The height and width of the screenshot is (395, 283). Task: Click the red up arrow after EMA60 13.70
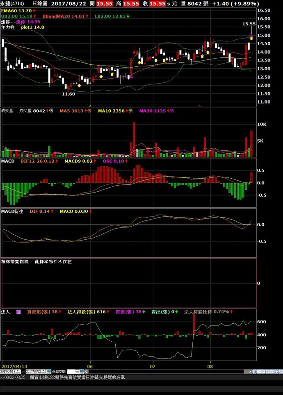coord(34,10)
